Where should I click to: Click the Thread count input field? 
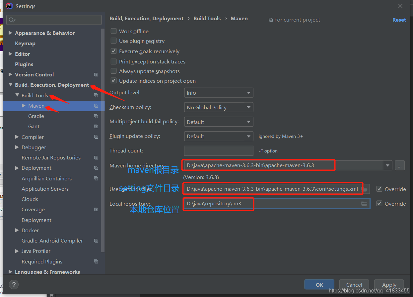(x=219, y=150)
